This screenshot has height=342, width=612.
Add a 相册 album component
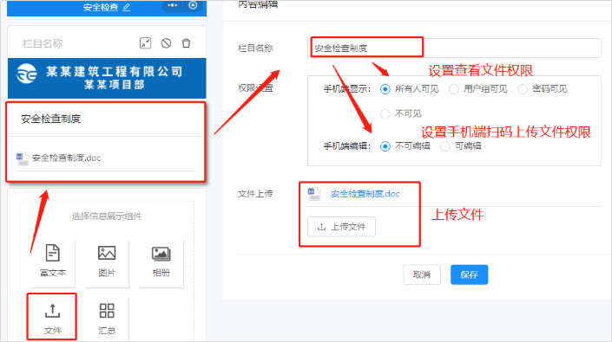[161, 261]
